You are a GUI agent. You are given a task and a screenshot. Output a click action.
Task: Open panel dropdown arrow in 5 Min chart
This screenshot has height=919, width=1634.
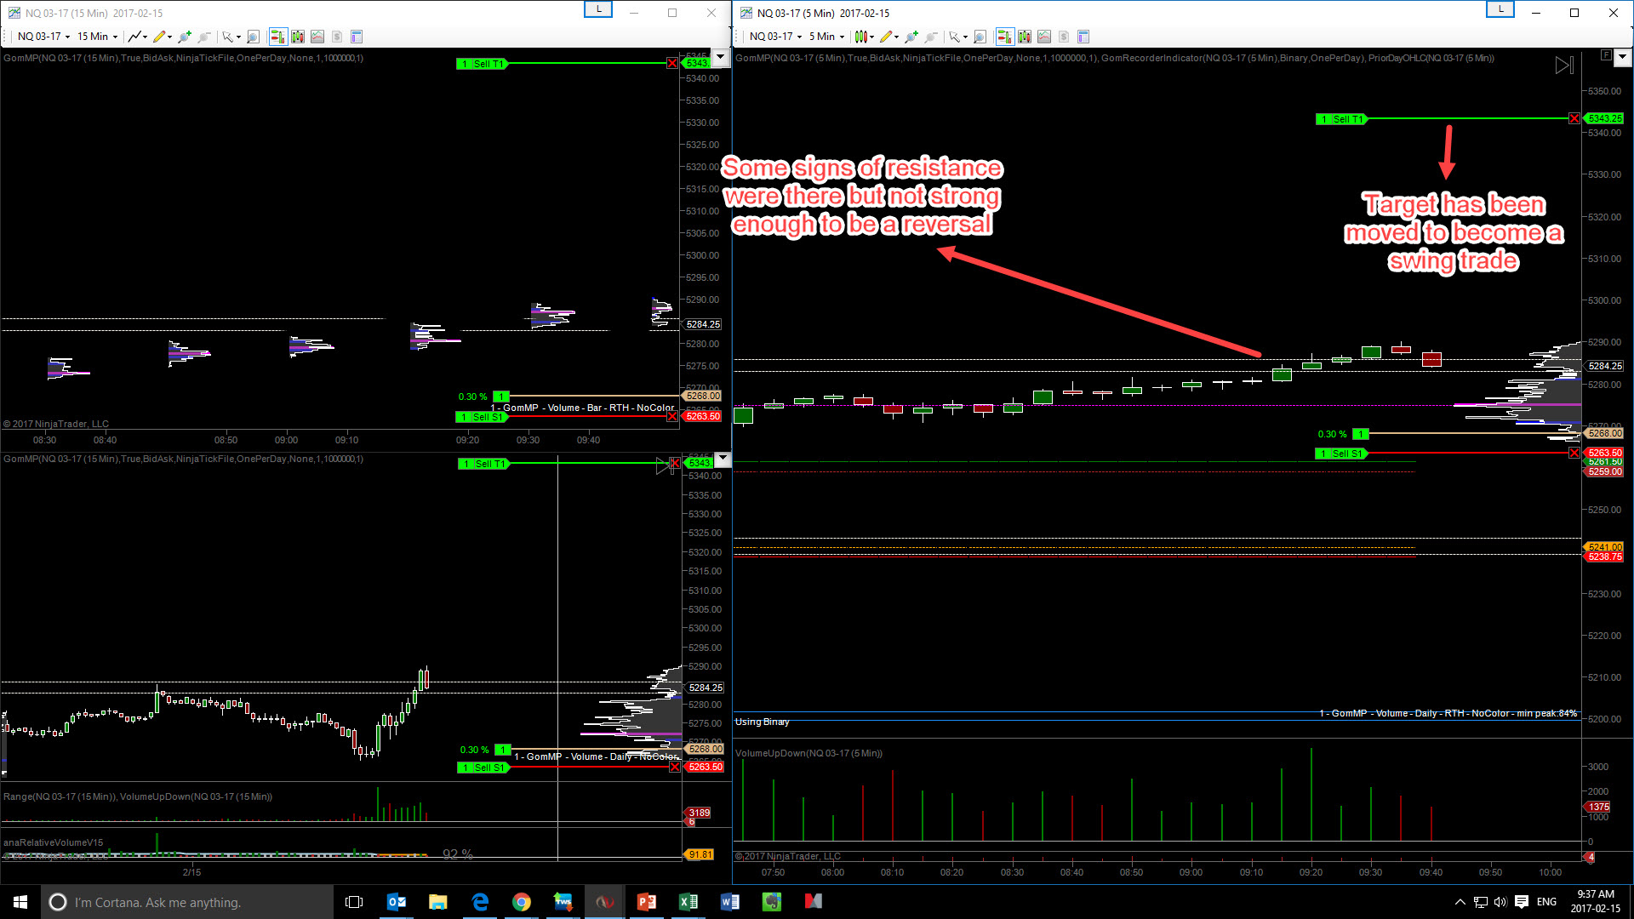coord(1622,58)
